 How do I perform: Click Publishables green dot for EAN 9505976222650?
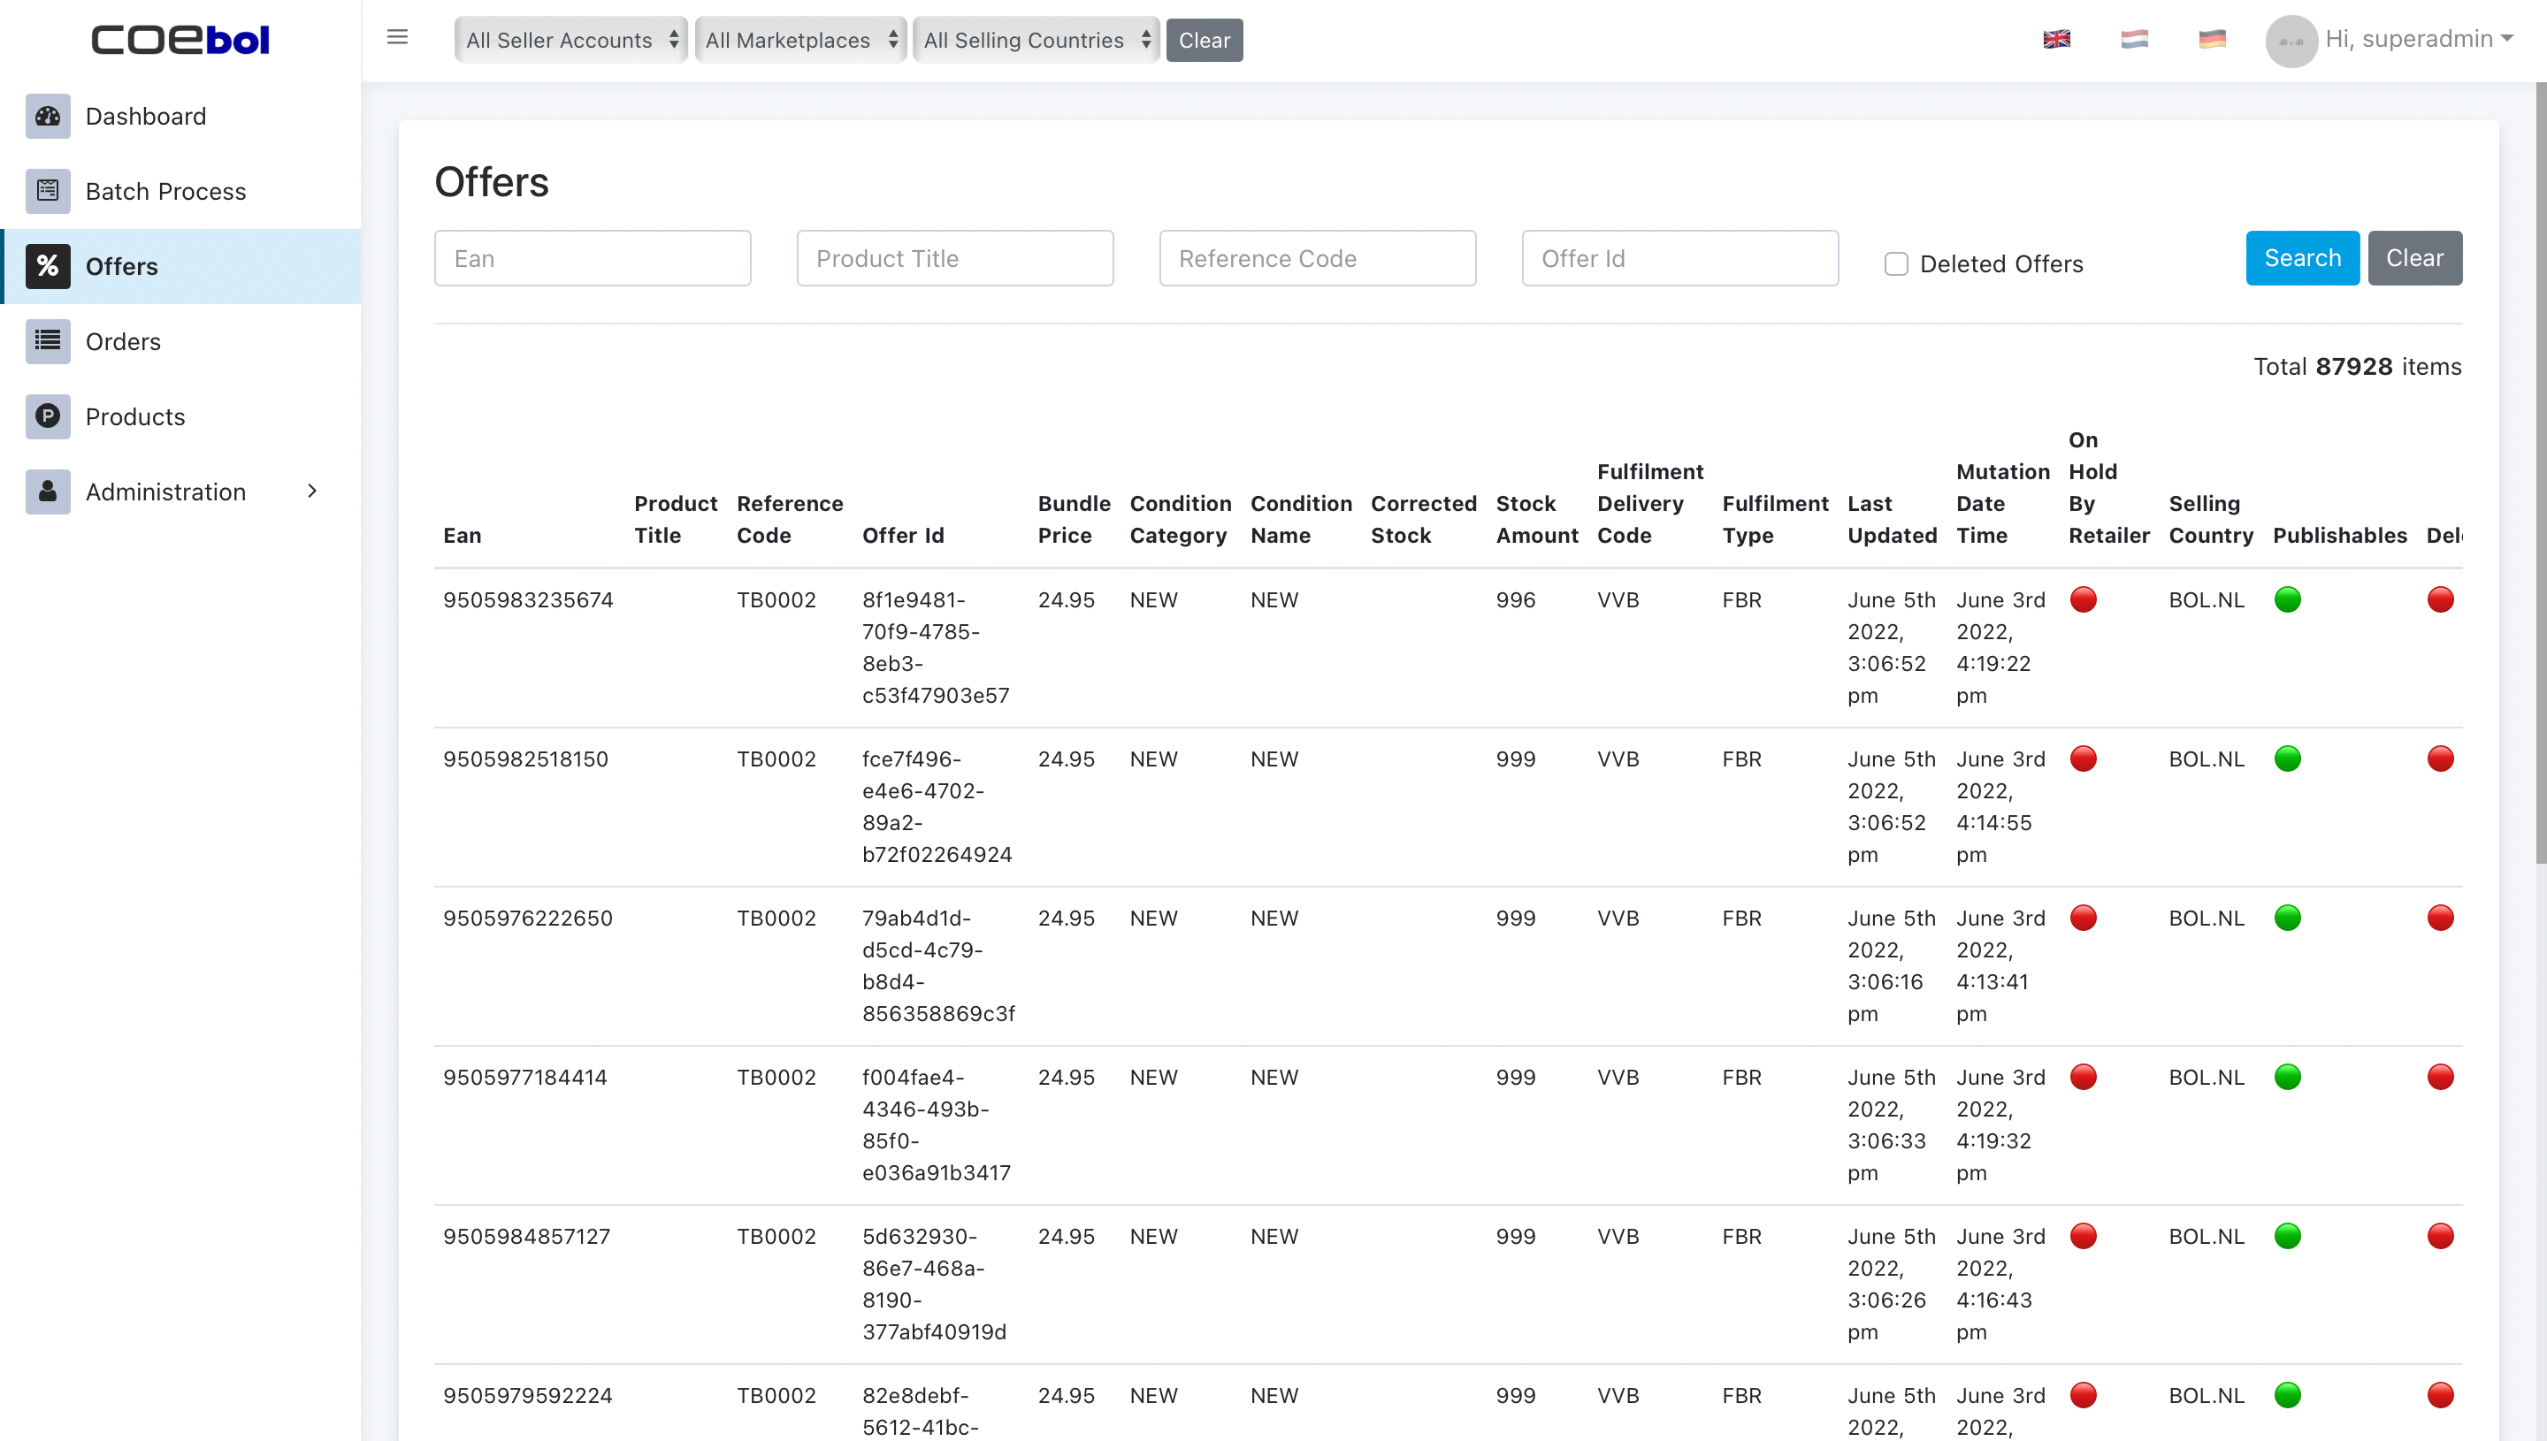click(x=2287, y=919)
